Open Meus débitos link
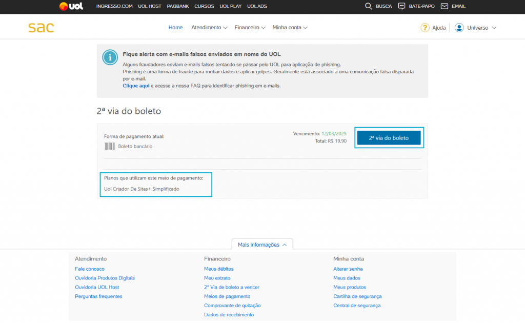 [x=218, y=269]
